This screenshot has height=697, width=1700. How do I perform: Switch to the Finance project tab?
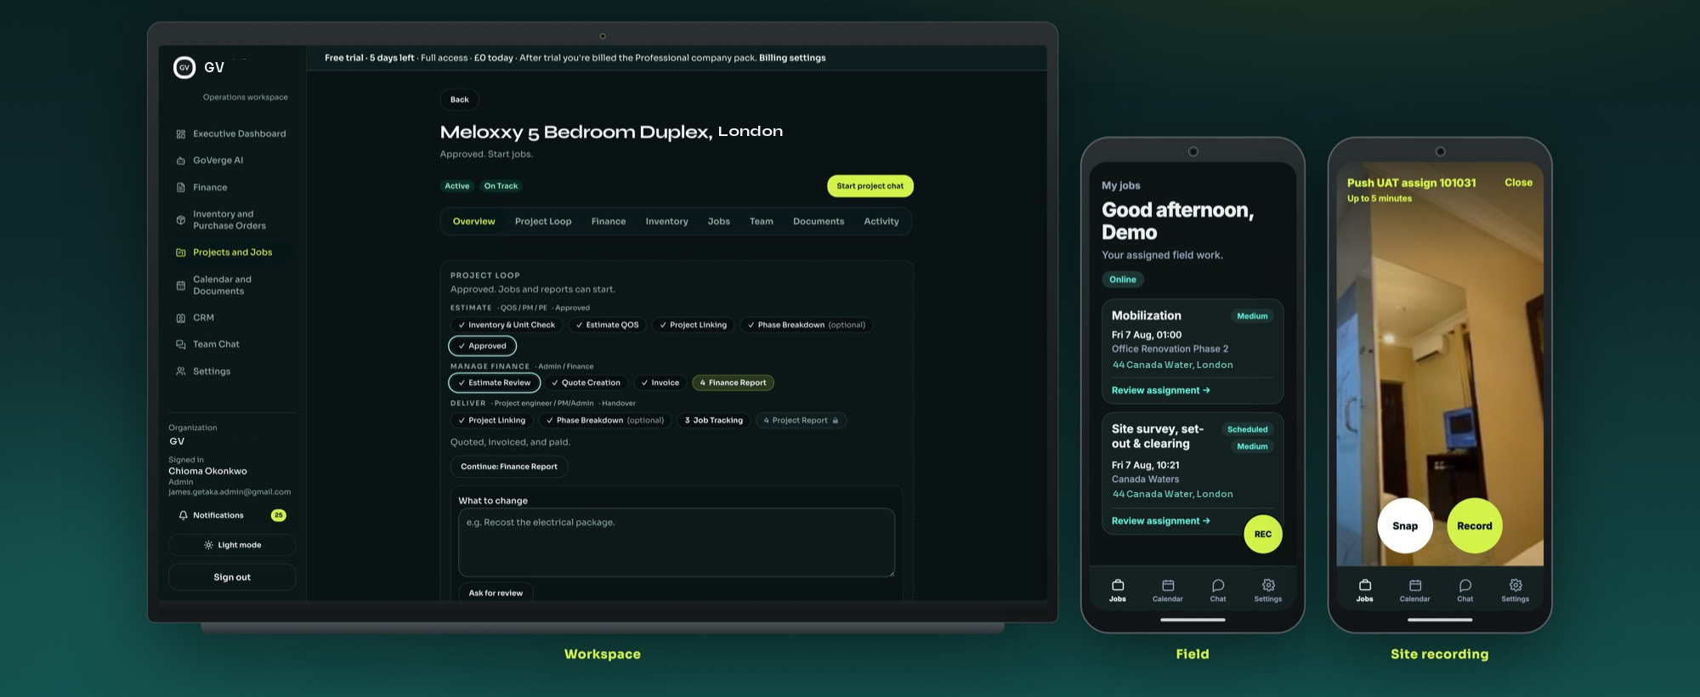click(x=609, y=221)
